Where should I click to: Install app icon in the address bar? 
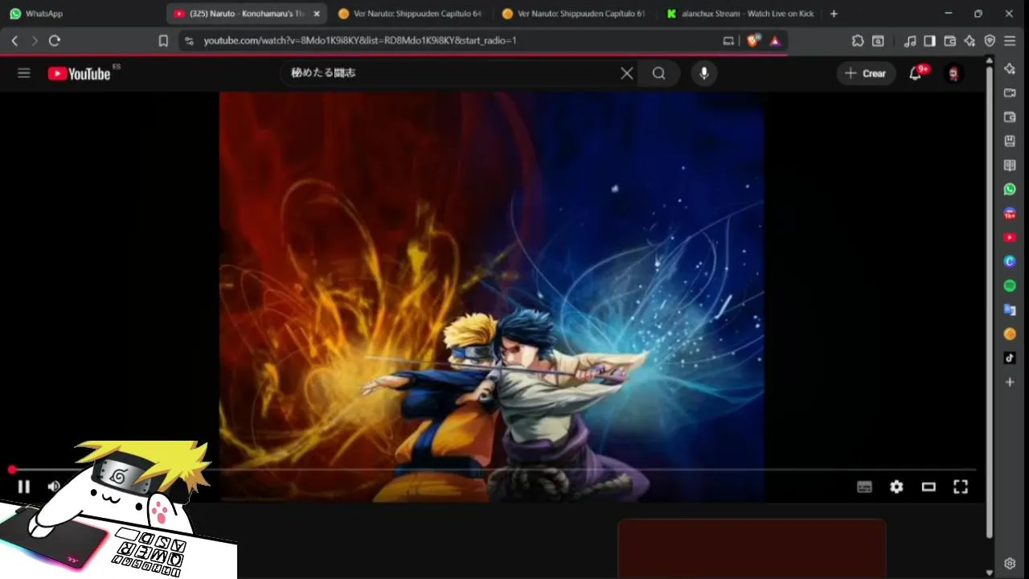(x=728, y=40)
